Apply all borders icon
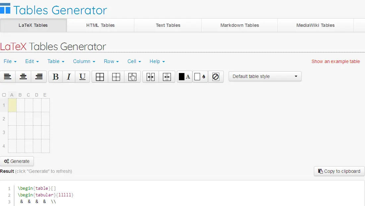This screenshot has height=206, width=365. tap(100, 77)
